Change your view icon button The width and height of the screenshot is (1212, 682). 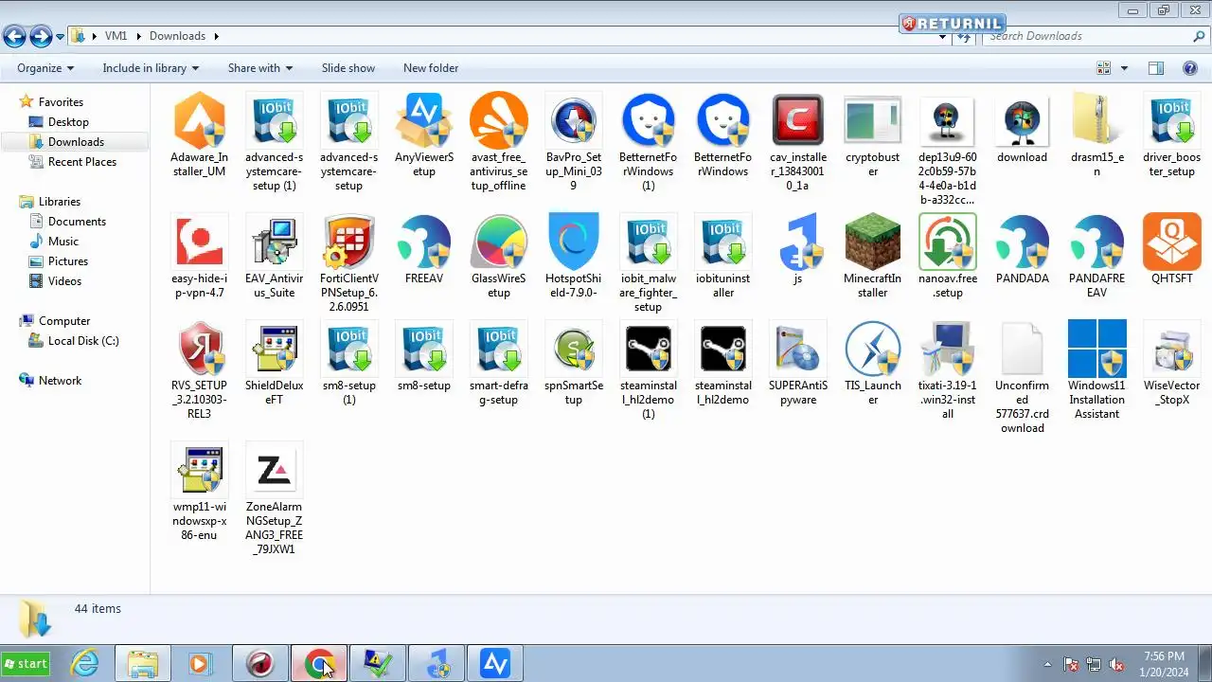1104,68
